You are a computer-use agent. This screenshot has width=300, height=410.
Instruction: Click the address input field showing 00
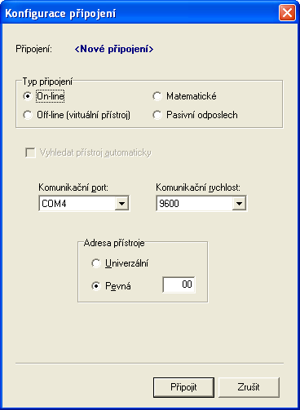click(x=179, y=284)
